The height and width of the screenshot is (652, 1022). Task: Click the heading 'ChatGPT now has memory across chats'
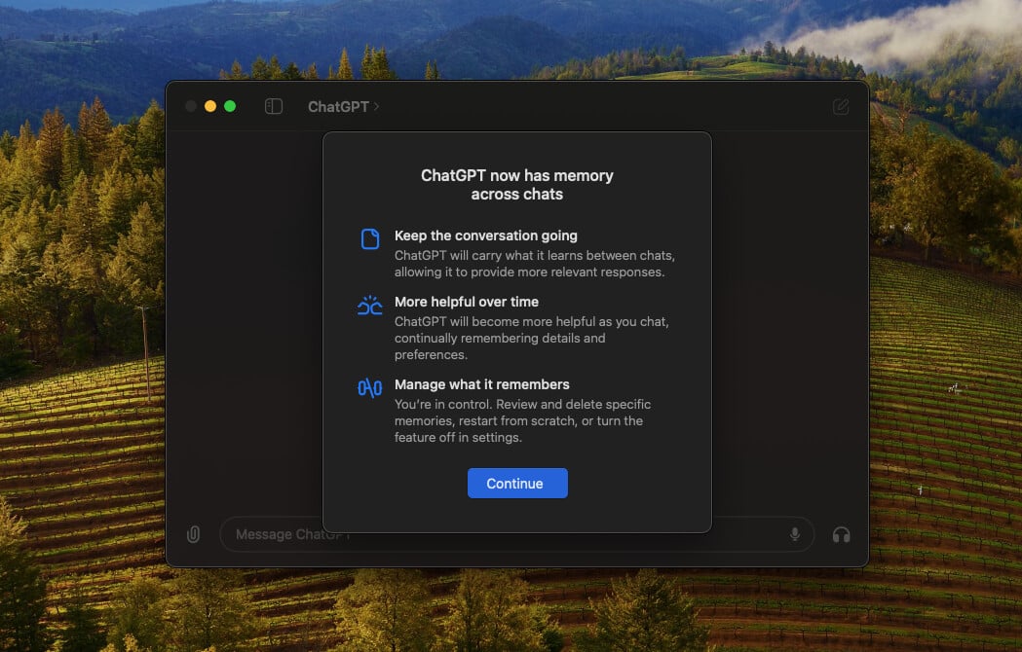click(x=517, y=185)
